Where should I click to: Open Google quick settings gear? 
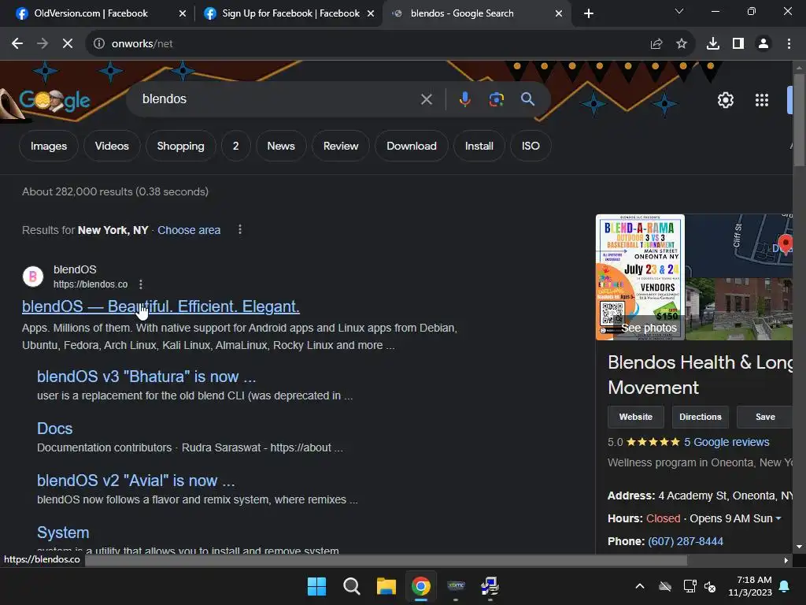[x=725, y=100]
